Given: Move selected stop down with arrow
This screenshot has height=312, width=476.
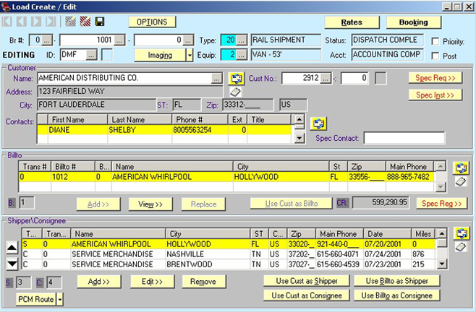Looking at the screenshot, I should click(x=12, y=264).
